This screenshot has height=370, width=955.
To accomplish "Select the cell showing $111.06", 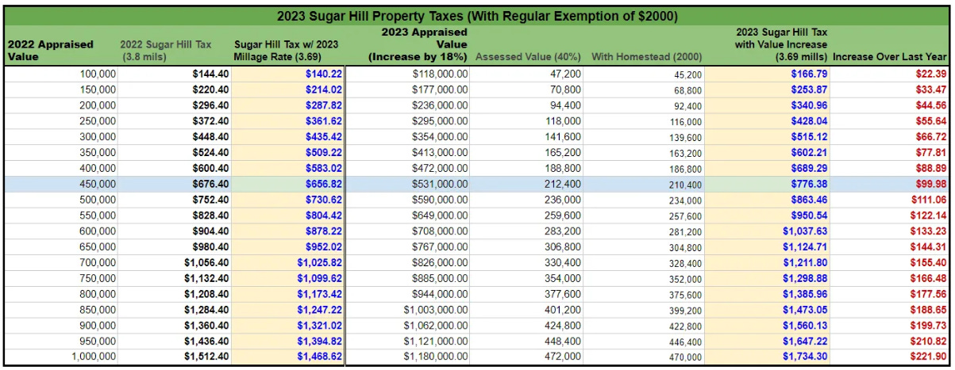I will pyautogui.click(x=891, y=200).
